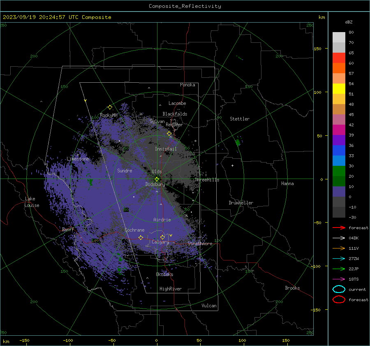Click the green echo patch below Stettler
This screenshot has width=370, height=346.
(238, 142)
